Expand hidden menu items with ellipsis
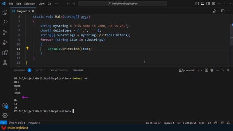 57,4
